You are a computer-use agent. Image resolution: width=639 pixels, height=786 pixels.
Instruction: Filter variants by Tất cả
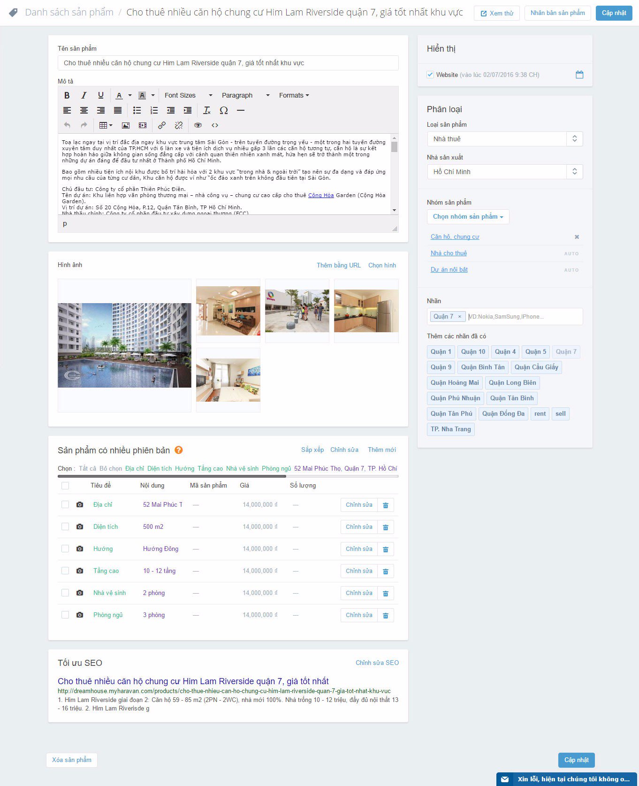tap(87, 468)
